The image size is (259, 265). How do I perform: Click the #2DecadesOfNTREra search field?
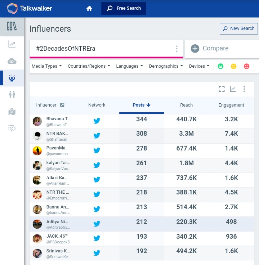[106, 49]
